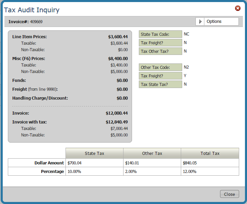Select the Total Tax column header
Viewport: 247px width, 204px height.
point(210,153)
